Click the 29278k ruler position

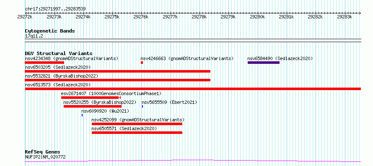(x=199, y=17)
